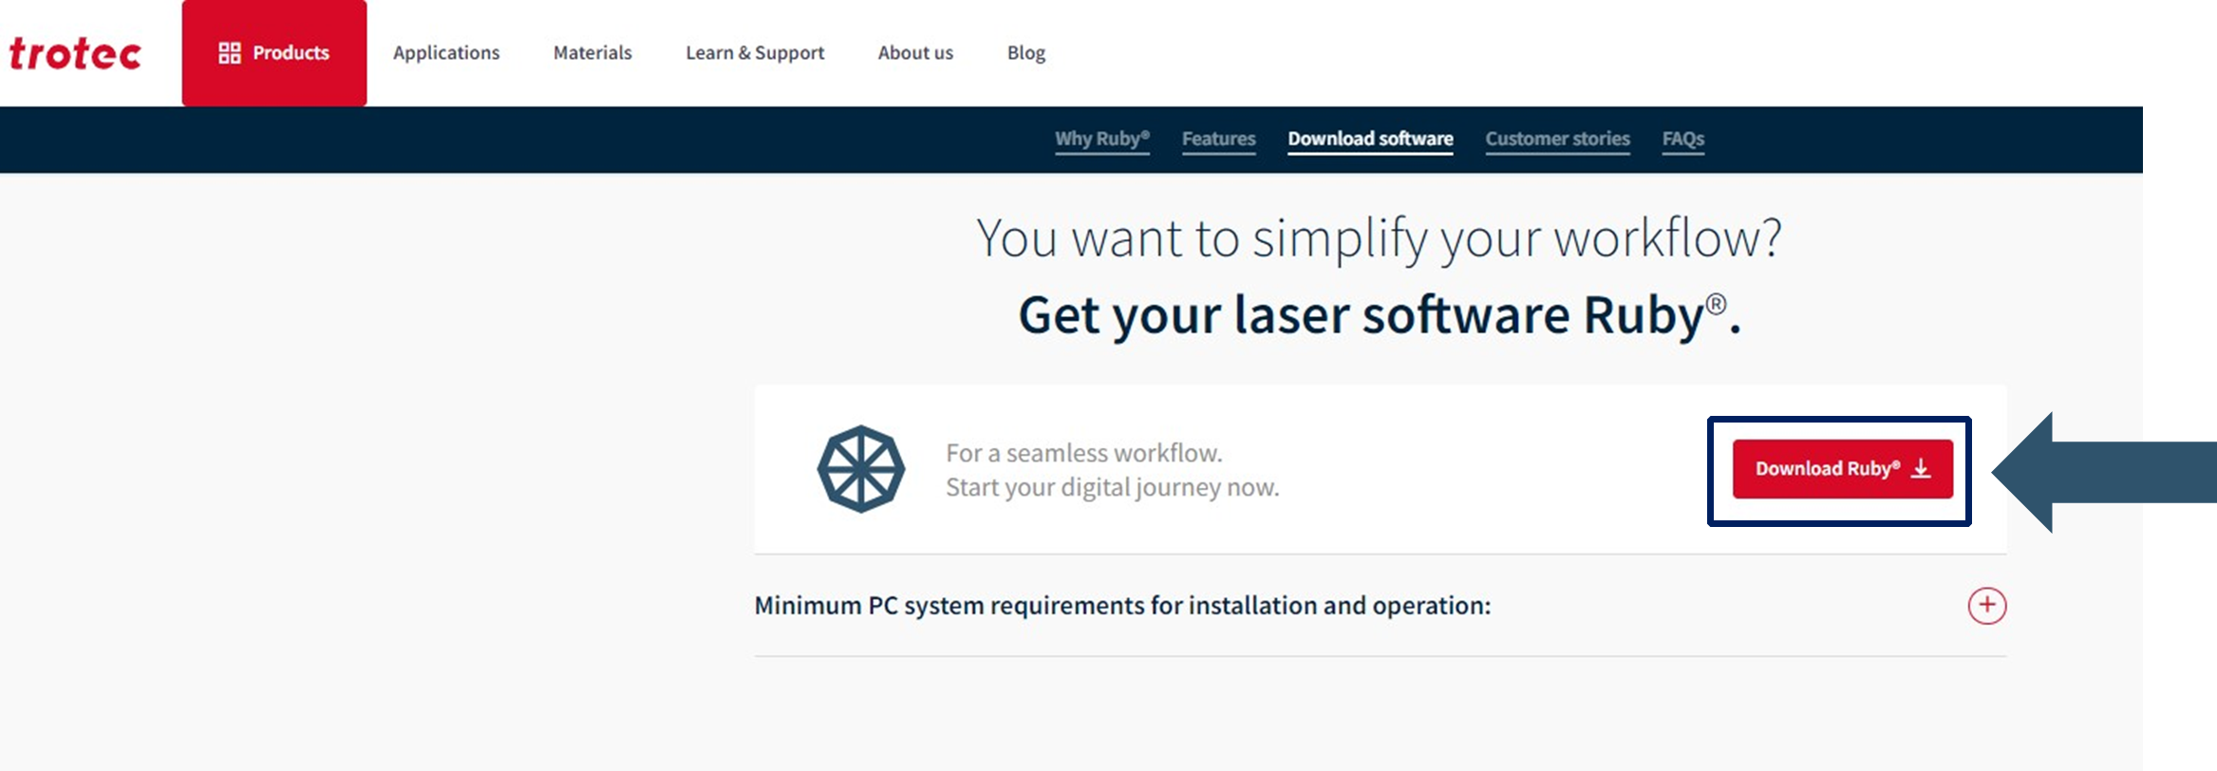2217x771 pixels.
Task: Go to the Blog page
Action: point(1025,53)
